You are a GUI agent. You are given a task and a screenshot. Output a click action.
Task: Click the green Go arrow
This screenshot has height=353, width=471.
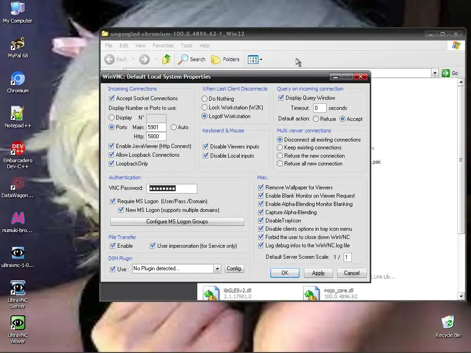(x=446, y=73)
